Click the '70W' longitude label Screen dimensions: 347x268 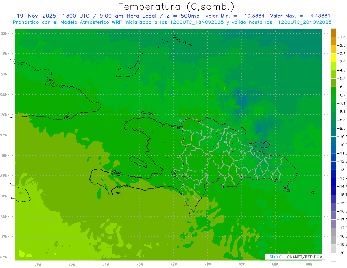pyautogui.click(x=241, y=264)
